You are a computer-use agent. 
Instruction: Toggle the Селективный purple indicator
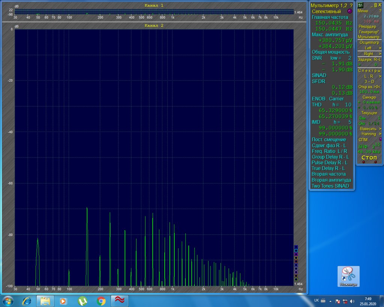[x=350, y=12]
